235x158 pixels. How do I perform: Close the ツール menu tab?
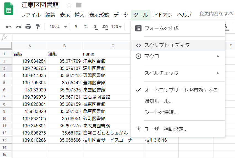click(x=141, y=15)
